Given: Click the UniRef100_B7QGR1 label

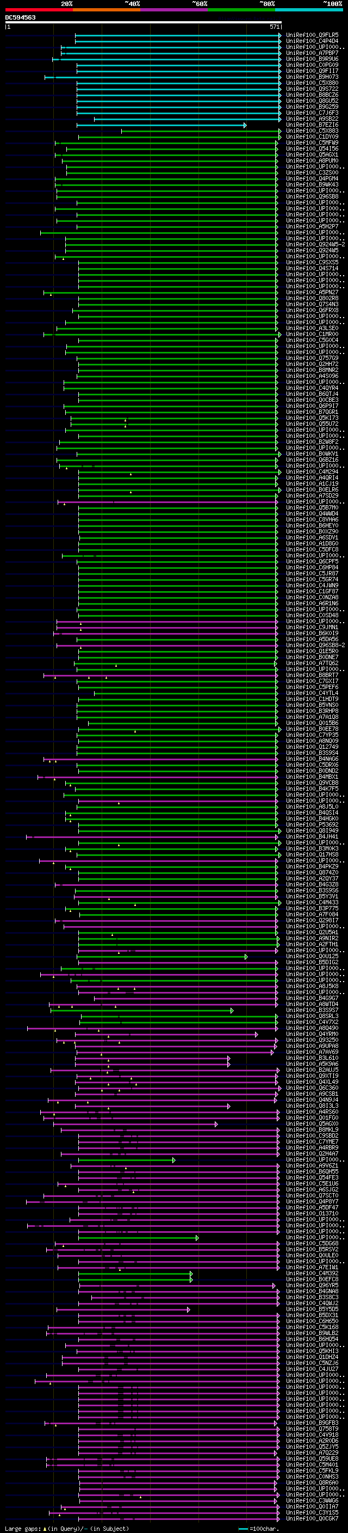Looking at the screenshot, I should 312,412.
